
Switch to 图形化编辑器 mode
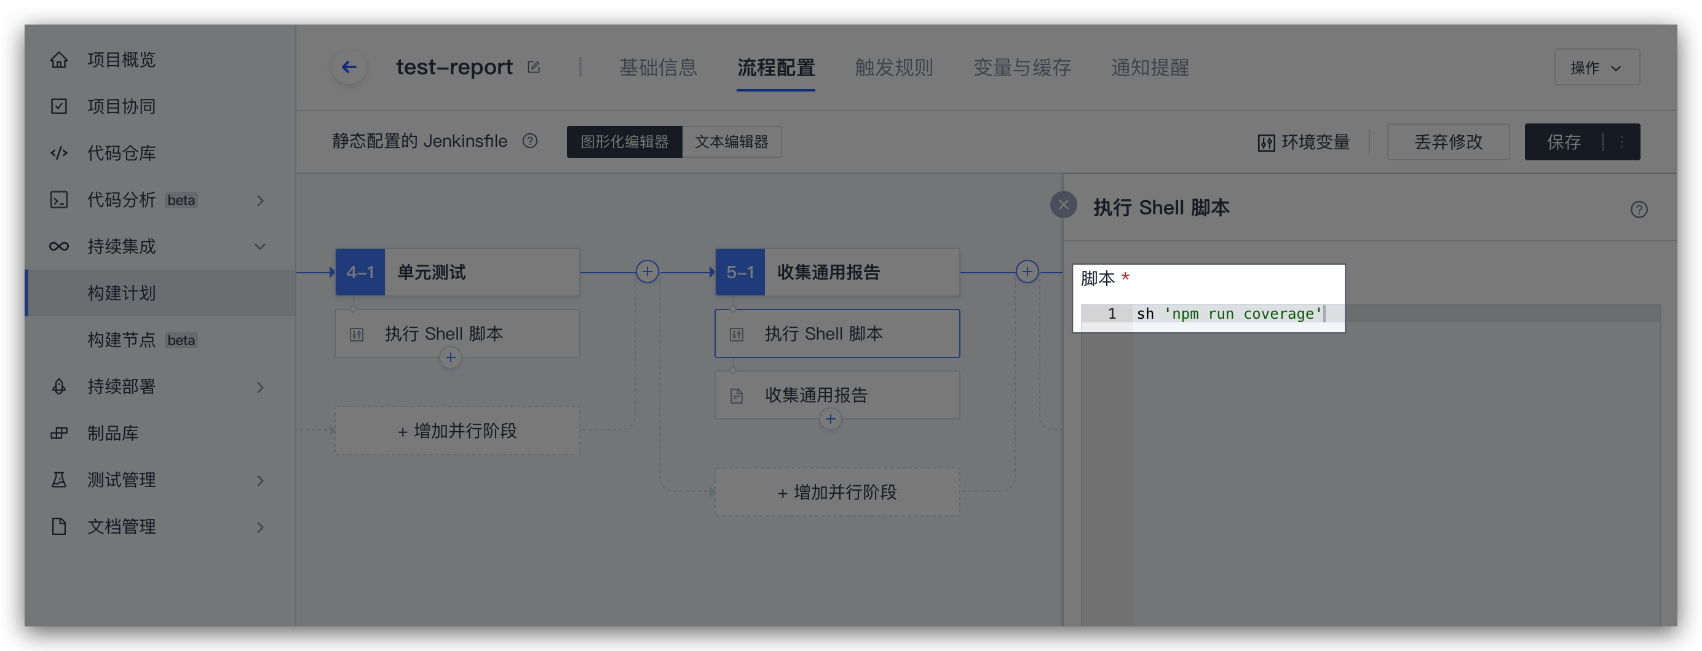(x=624, y=142)
